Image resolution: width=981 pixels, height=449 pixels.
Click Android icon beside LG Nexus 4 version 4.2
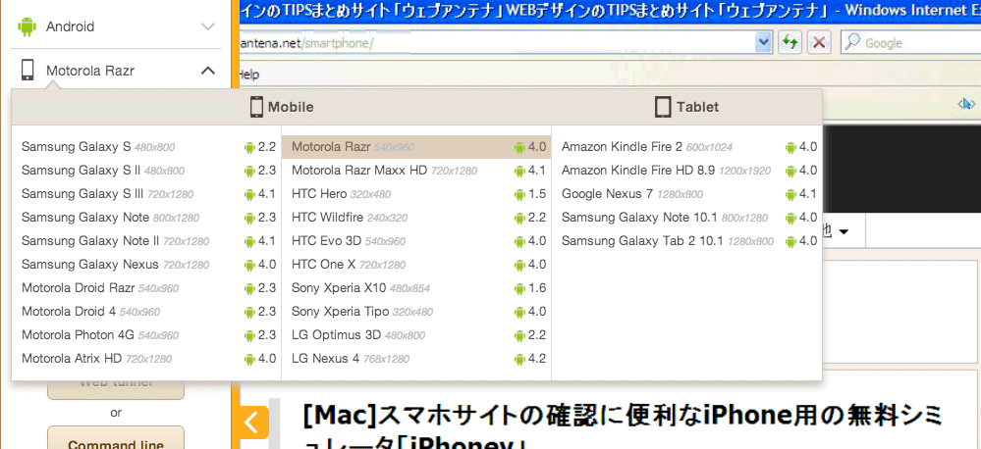tap(519, 359)
